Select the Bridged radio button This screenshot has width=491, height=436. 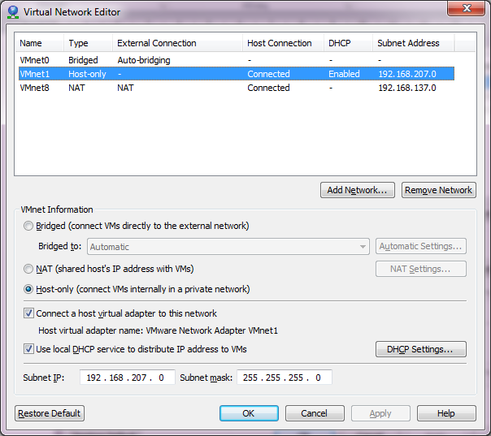point(28,226)
